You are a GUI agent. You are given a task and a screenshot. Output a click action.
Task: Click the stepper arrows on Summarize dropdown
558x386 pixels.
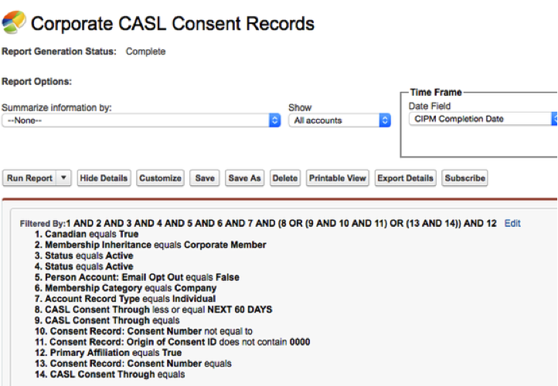pyautogui.click(x=274, y=120)
